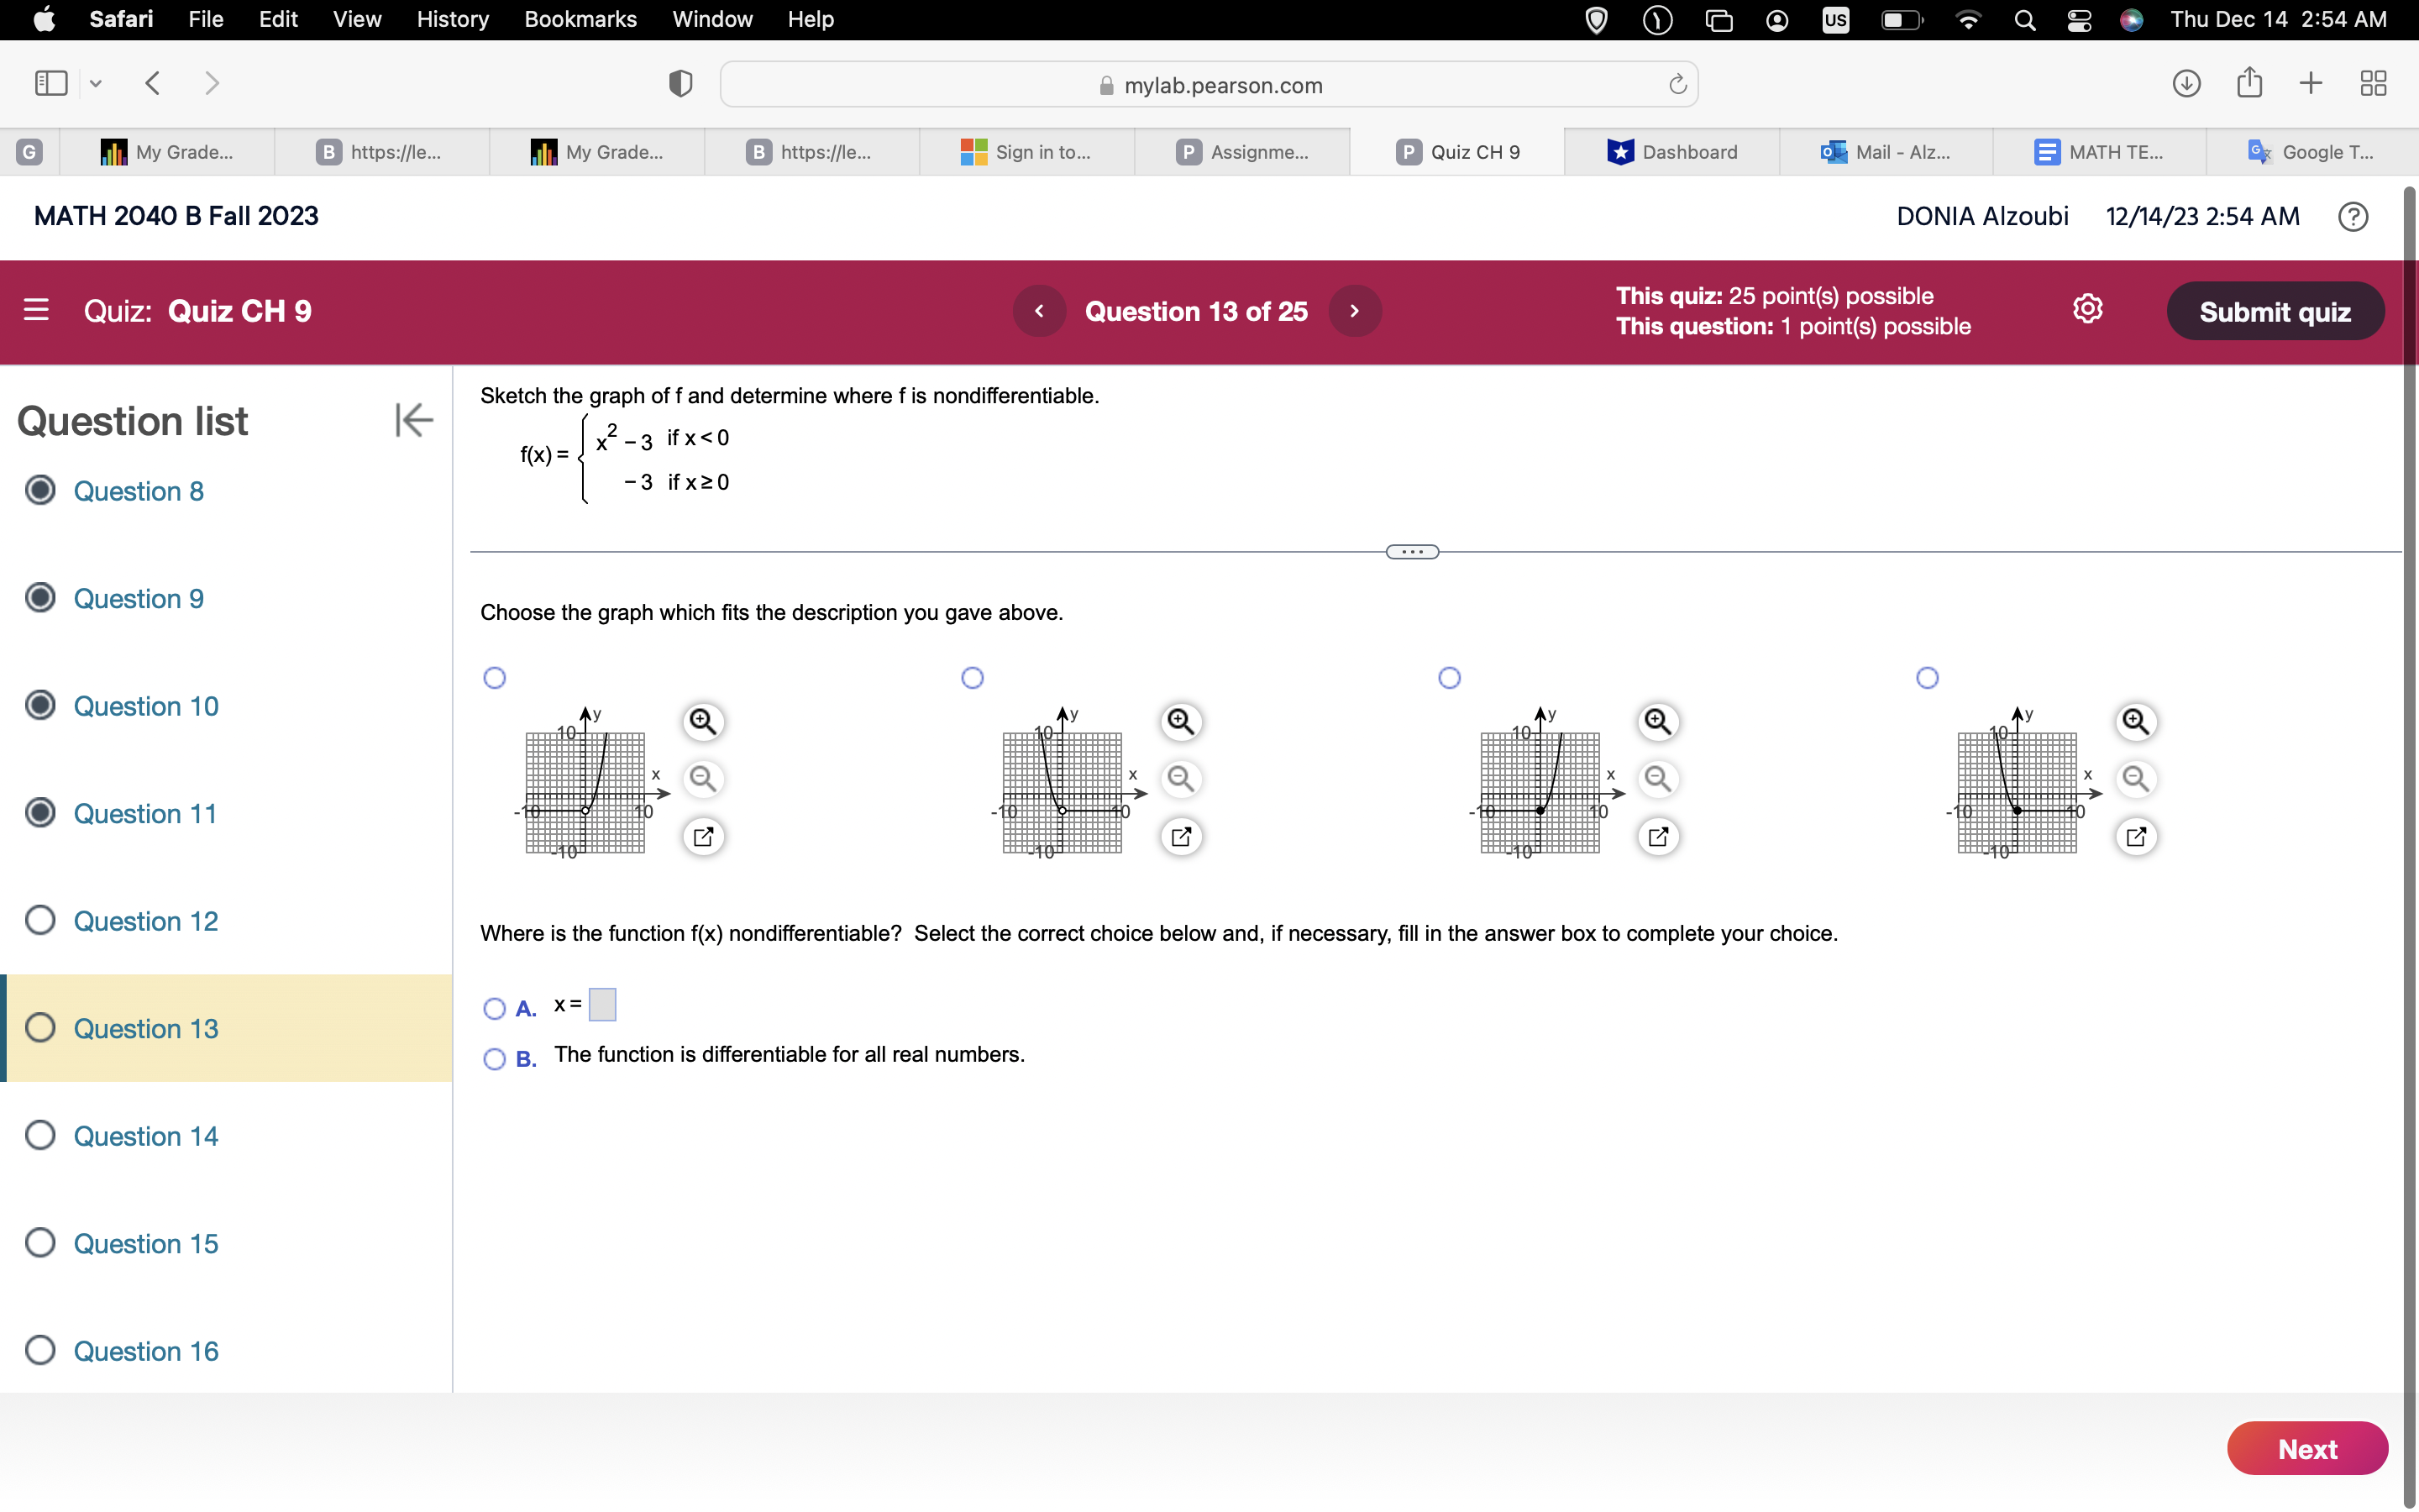This screenshot has width=2419, height=1512.
Task: Open the quiz settings gear
Action: pos(2088,310)
